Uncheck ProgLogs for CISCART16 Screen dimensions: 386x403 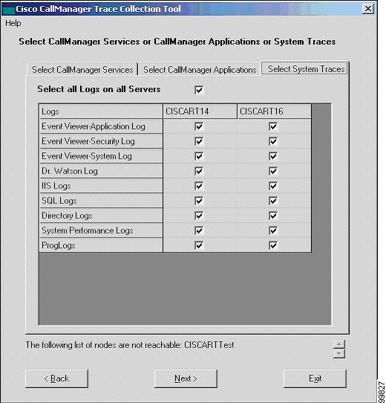pyautogui.click(x=273, y=246)
